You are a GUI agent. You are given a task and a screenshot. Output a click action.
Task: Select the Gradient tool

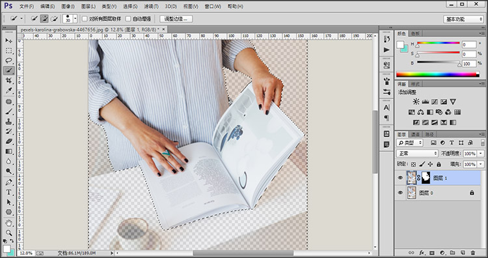click(9, 151)
